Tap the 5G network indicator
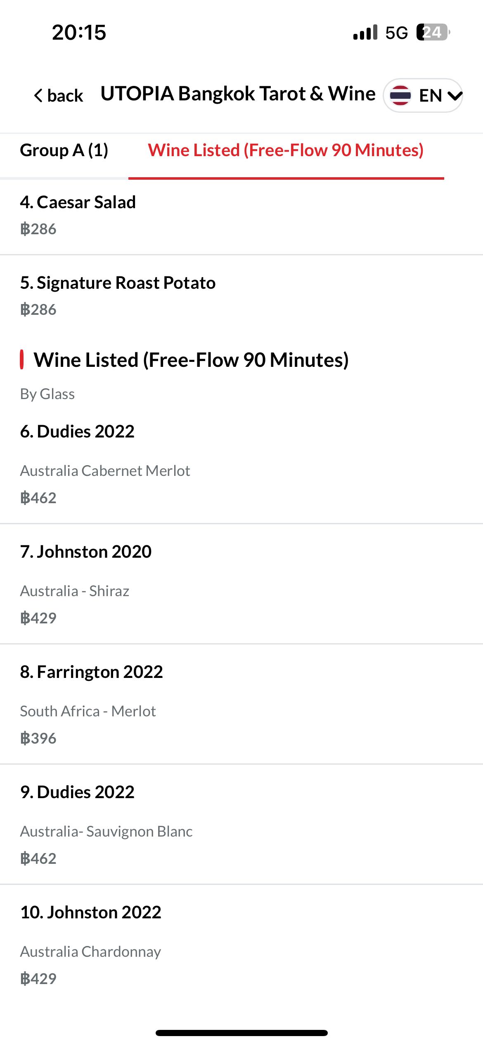 pos(396,33)
